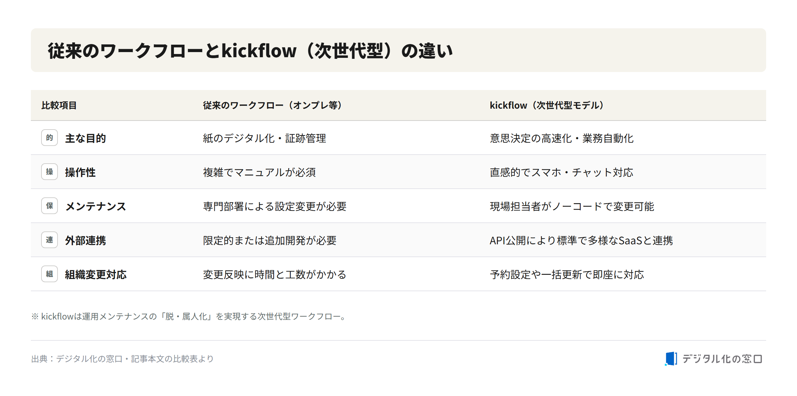This screenshot has height=396, width=797.
Task: Click the blue デジタル化の窓口 logo icon
Action: [671, 359]
